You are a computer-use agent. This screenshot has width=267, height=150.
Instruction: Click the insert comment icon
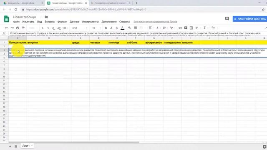[186, 28]
